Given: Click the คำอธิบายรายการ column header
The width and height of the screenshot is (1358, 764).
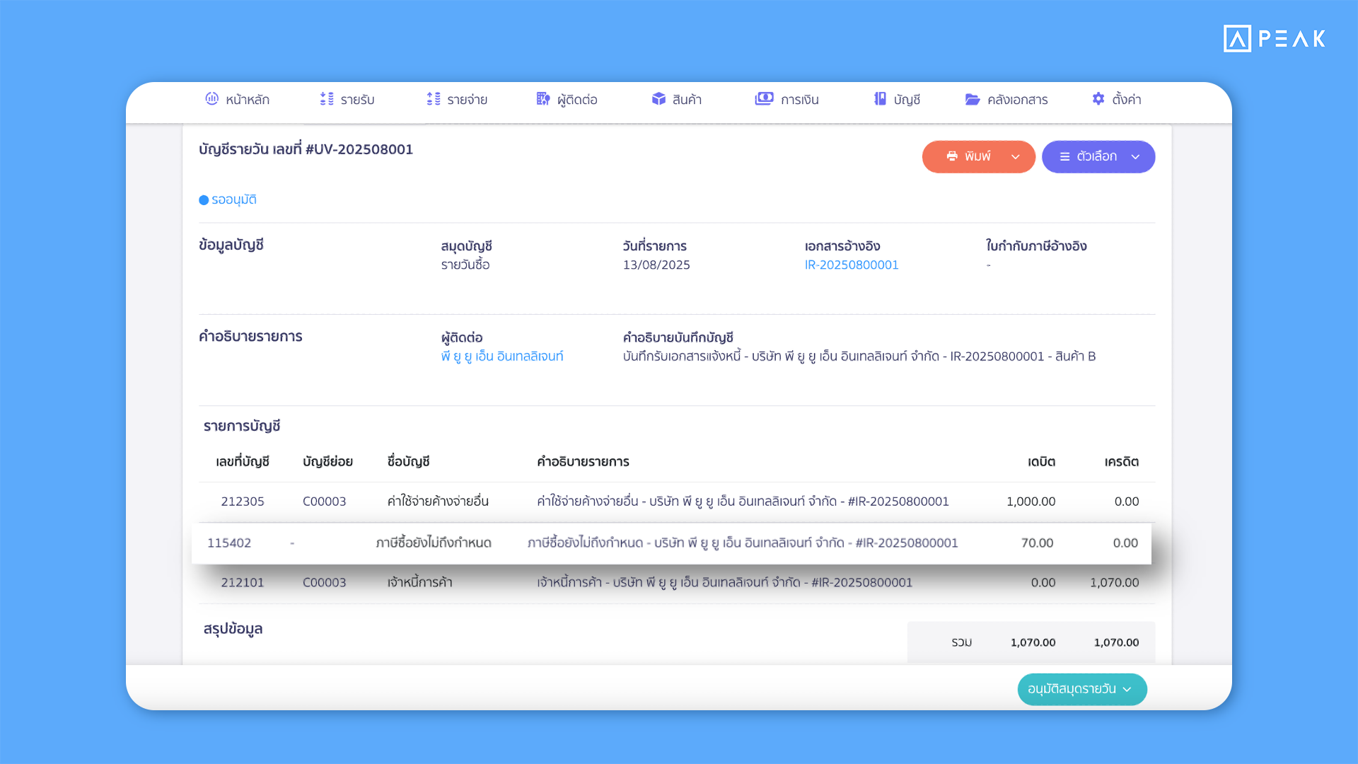Looking at the screenshot, I should tap(583, 462).
